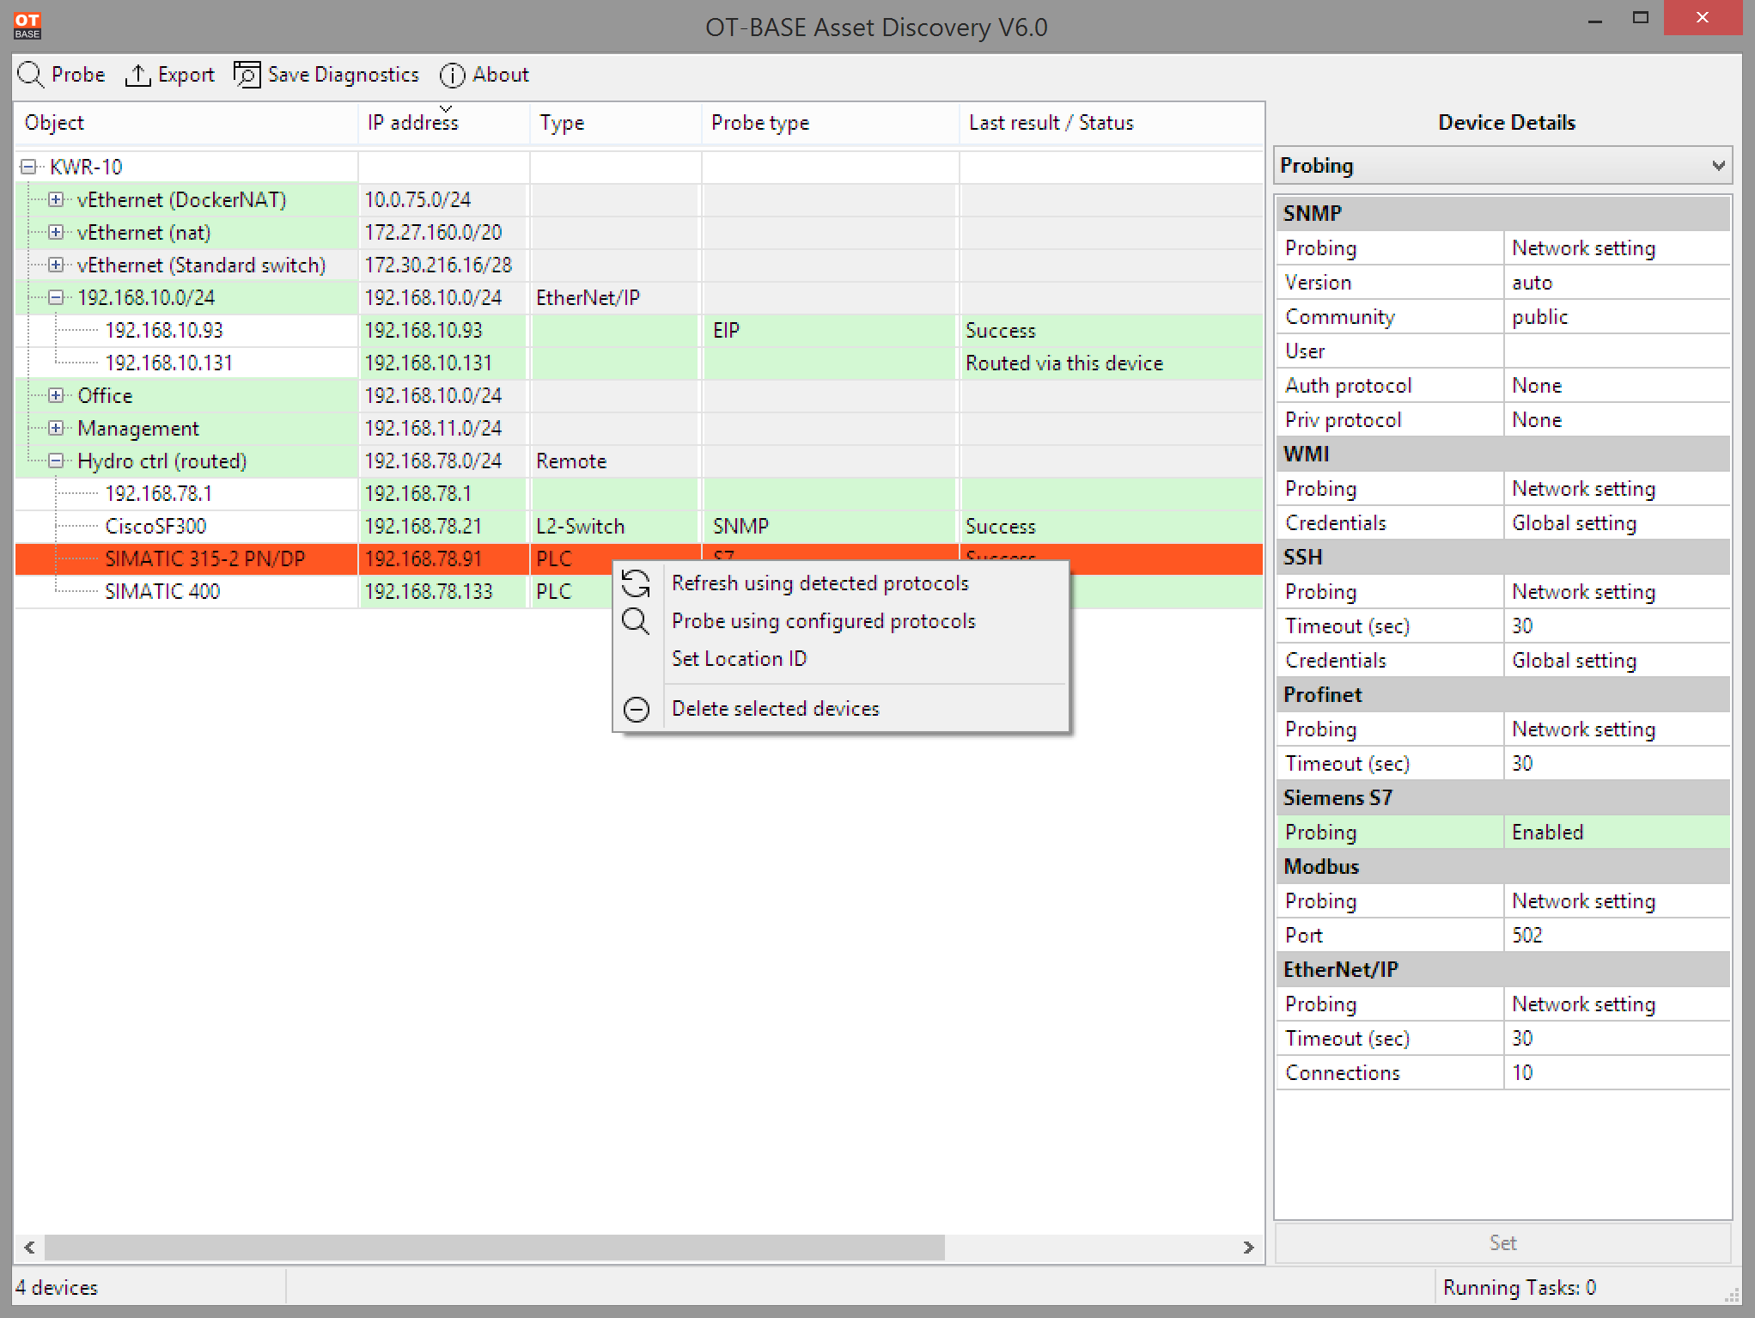This screenshot has height=1318, width=1755.
Task: Click the horizontal scrollbar left arrow
Action: [x=30, y=1247]
